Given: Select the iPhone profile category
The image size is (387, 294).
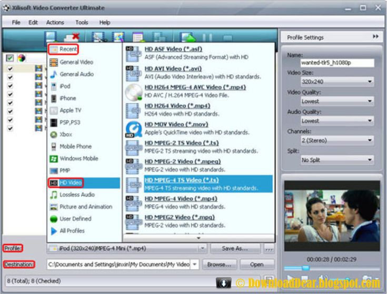Looking at the screenshot, I should (x=68, y=98).
